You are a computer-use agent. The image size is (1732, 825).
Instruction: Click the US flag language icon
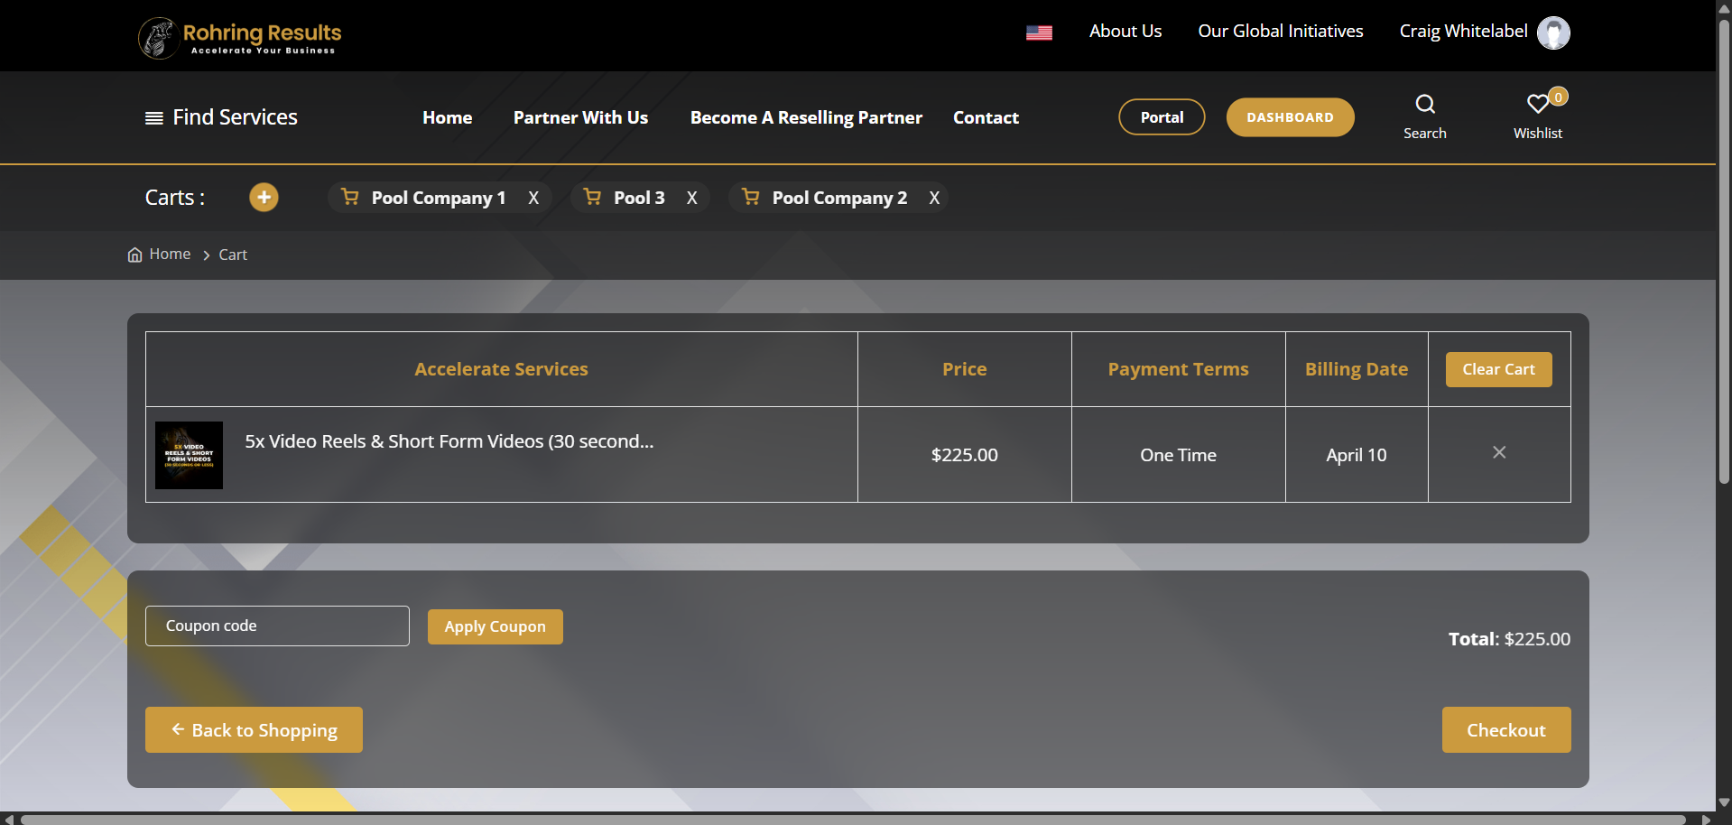coord(1039,32)
